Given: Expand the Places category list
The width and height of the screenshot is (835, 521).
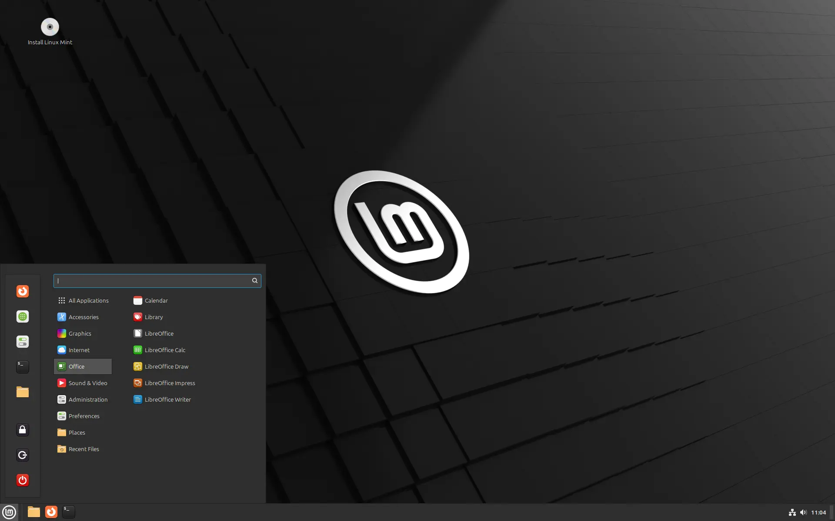Looking at the screenshot, I should click(x=77, y=432).
